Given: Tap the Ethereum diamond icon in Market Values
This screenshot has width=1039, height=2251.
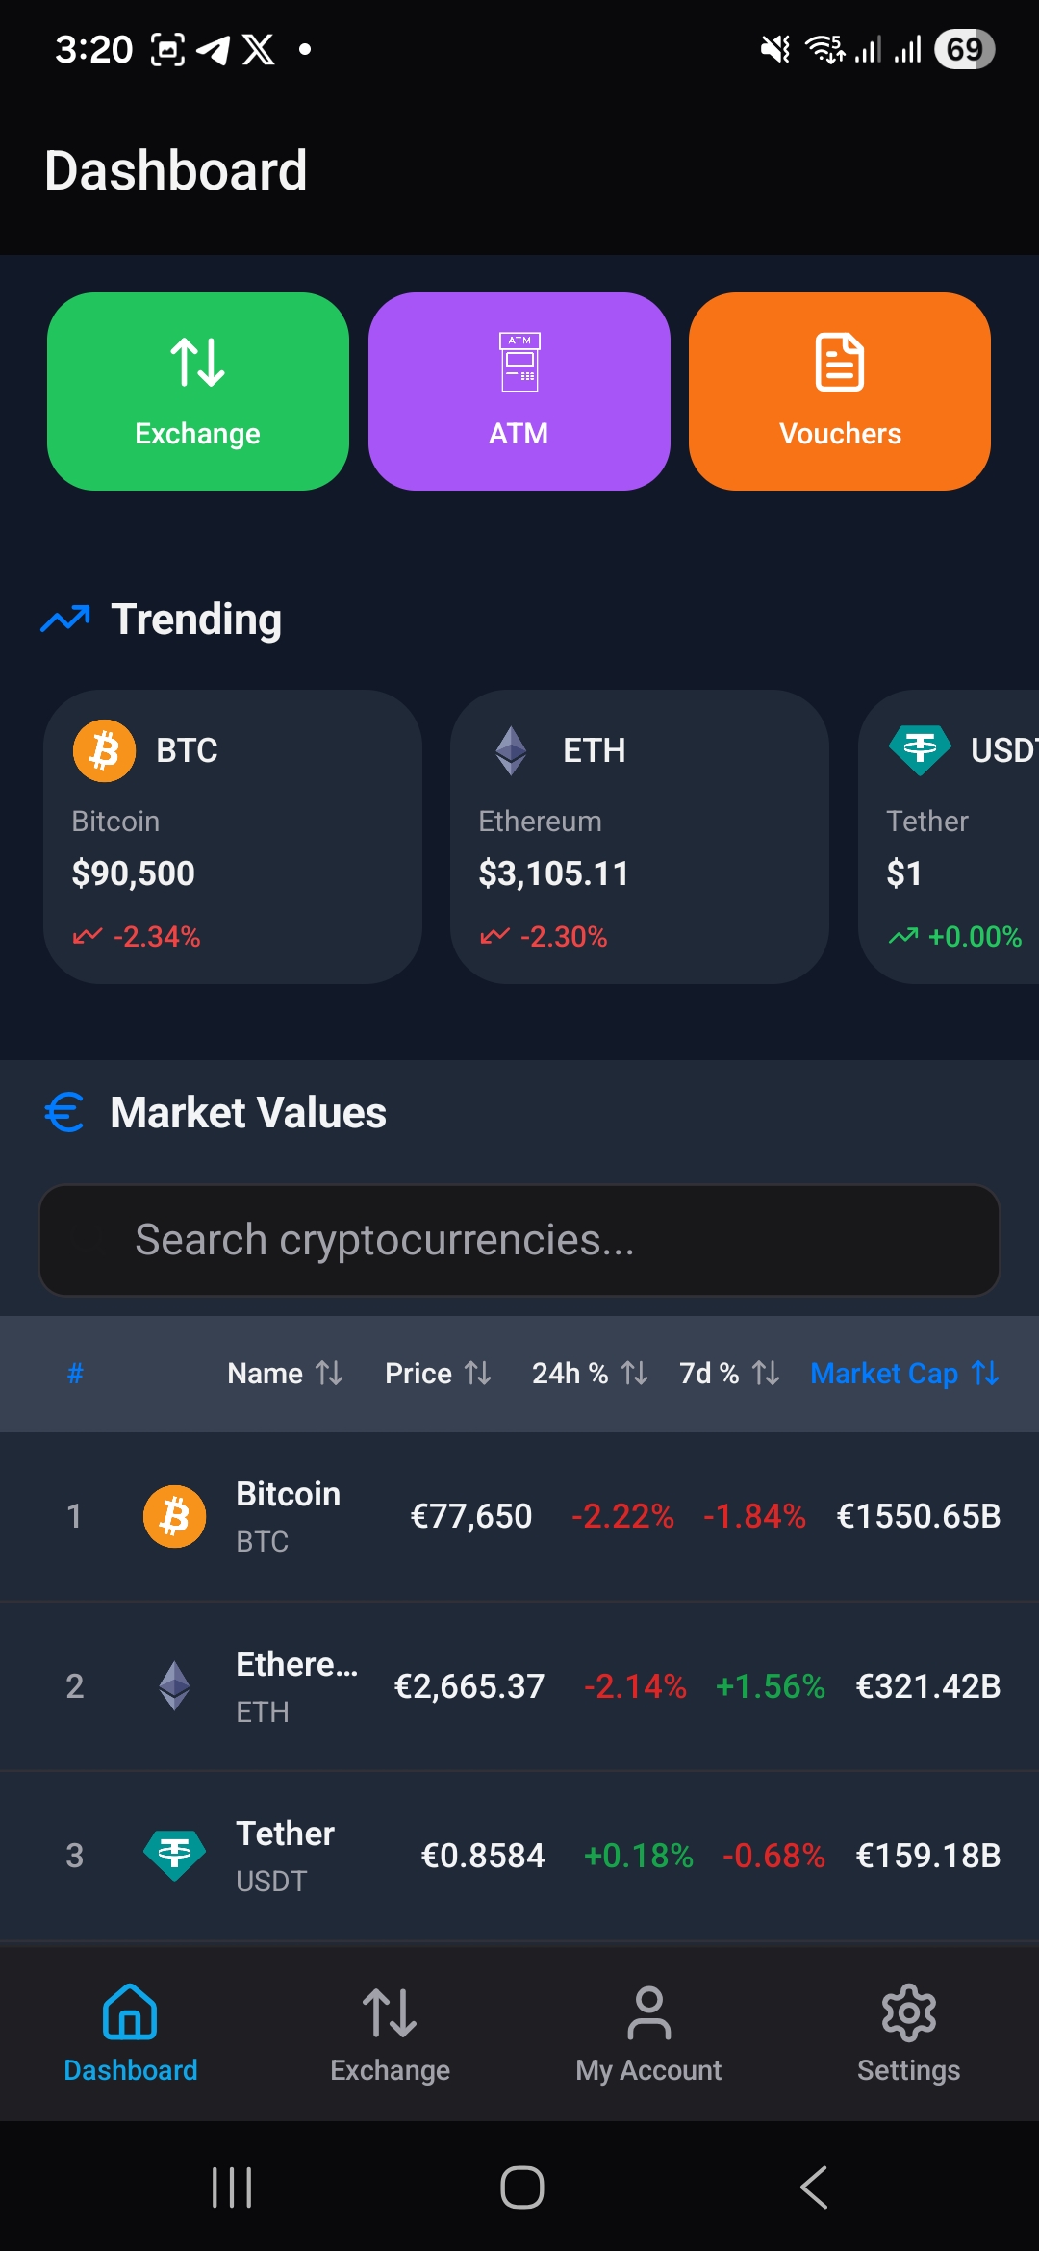Looking at the screenshot, I should tap(173, 1684).
